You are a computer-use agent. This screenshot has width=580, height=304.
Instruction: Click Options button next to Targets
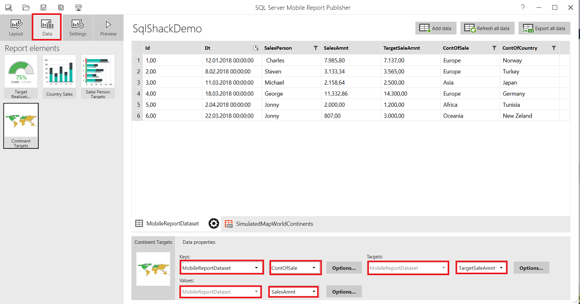pyautogui.click(x=531, y=268)
